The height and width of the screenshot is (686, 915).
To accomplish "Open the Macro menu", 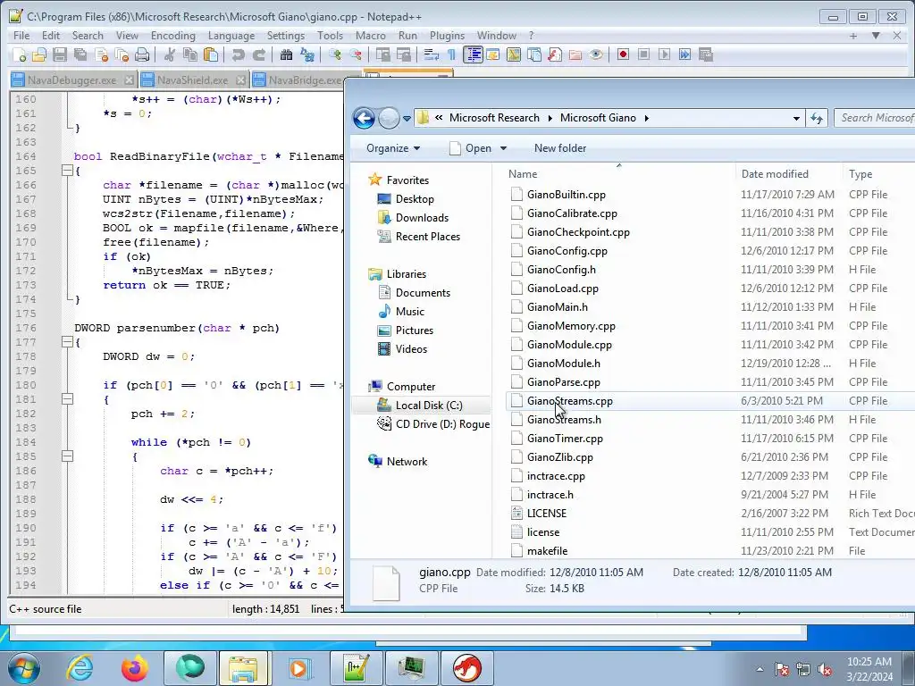I will point(371,36).
